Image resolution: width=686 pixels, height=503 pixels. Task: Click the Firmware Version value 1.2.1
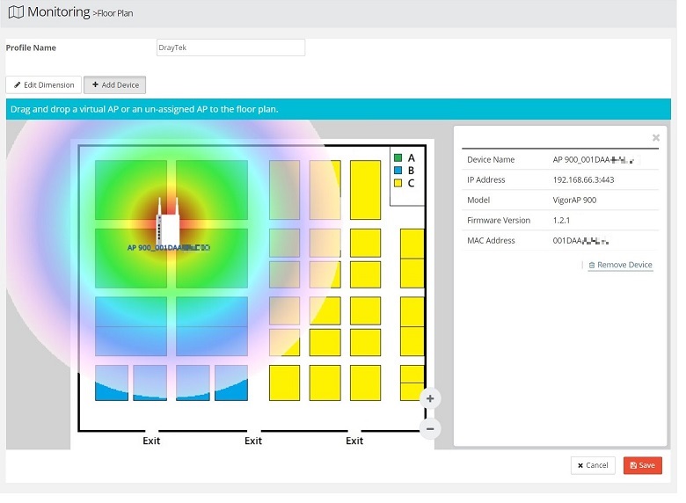click(x=561, y=220)
